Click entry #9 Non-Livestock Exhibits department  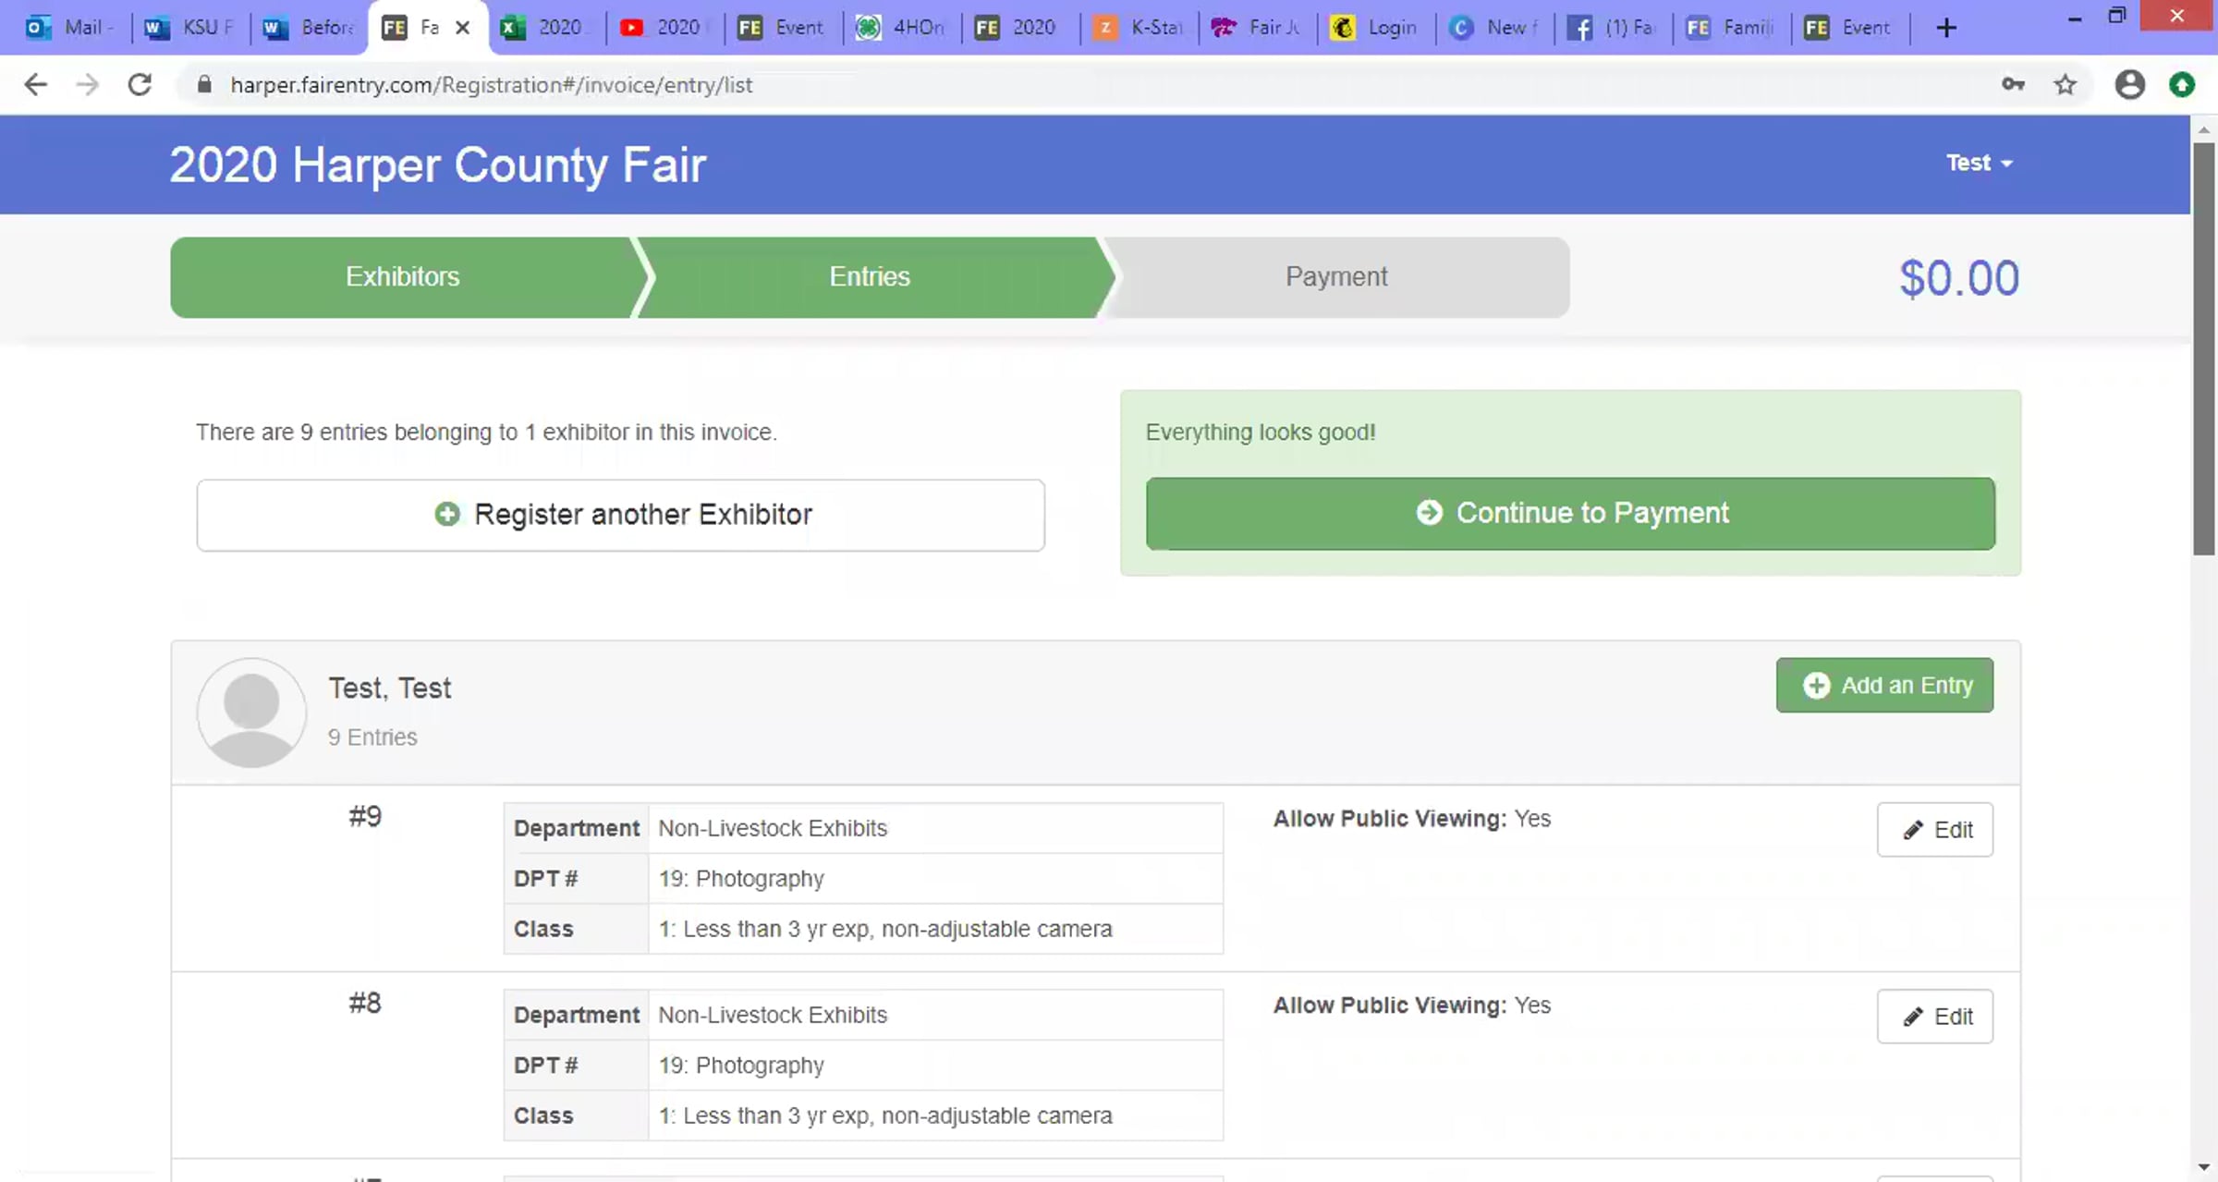[x=773, y=828]
